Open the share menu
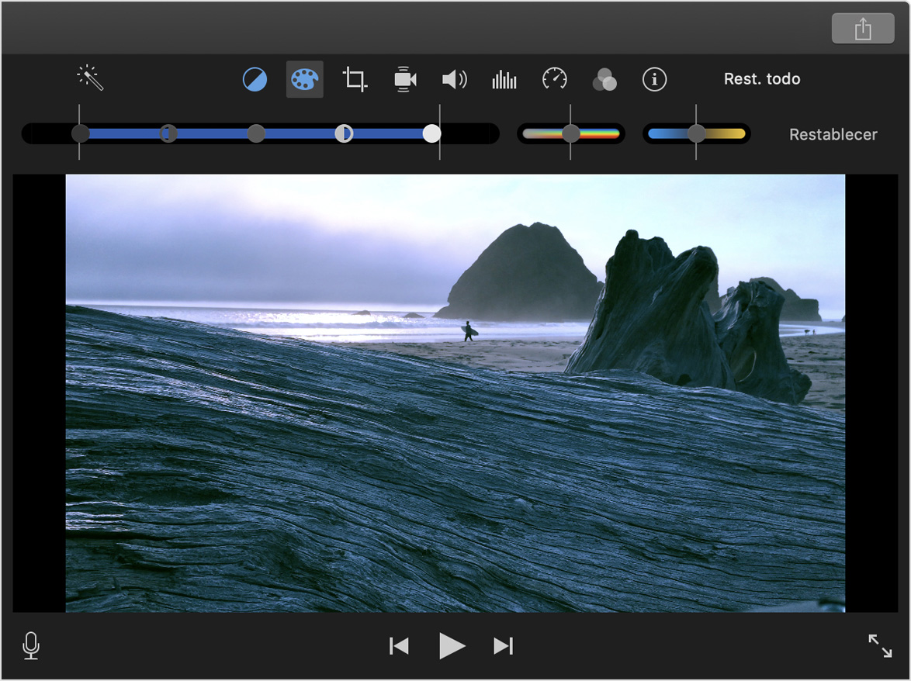Screen dimensions: 911x681 [x=863, y=28]
